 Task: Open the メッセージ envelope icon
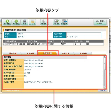(32, 22)
